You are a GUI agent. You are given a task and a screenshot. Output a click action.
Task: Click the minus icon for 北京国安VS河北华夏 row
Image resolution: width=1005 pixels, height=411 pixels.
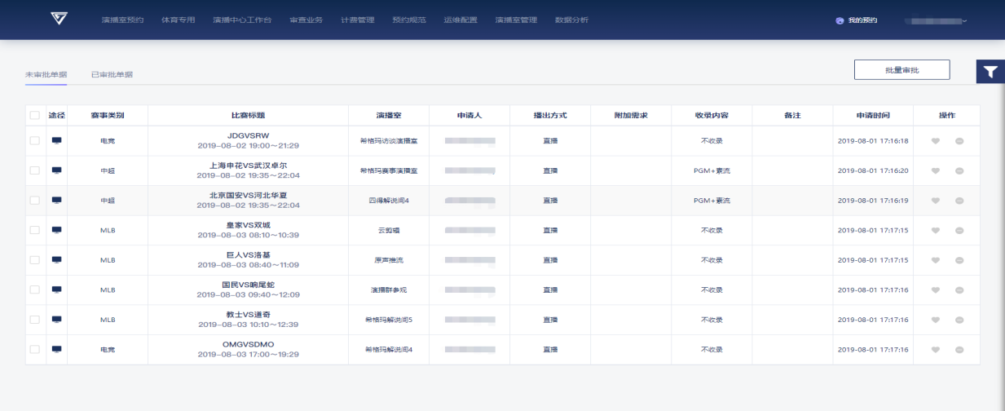pyautogui.click(x=959, y=201)
